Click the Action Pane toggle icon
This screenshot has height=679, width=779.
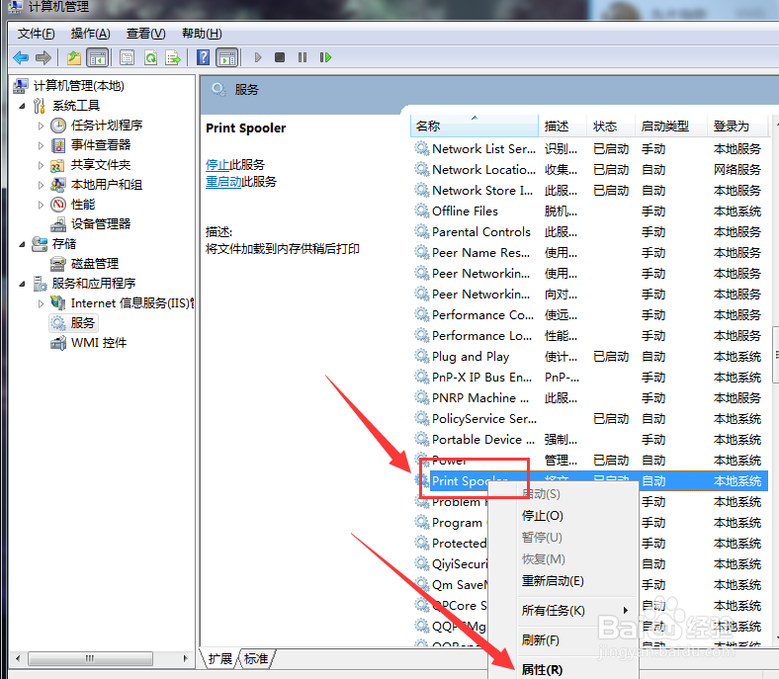(227, 57)
